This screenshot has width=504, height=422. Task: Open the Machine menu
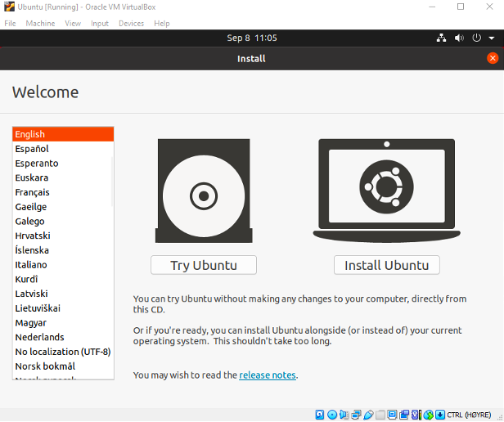(x=40, y=24)
